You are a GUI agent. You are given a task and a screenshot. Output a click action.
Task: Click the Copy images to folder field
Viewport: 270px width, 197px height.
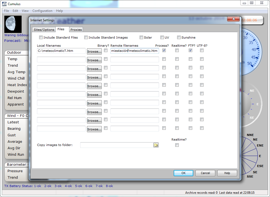pyautogui.click(x=117, y=145)
